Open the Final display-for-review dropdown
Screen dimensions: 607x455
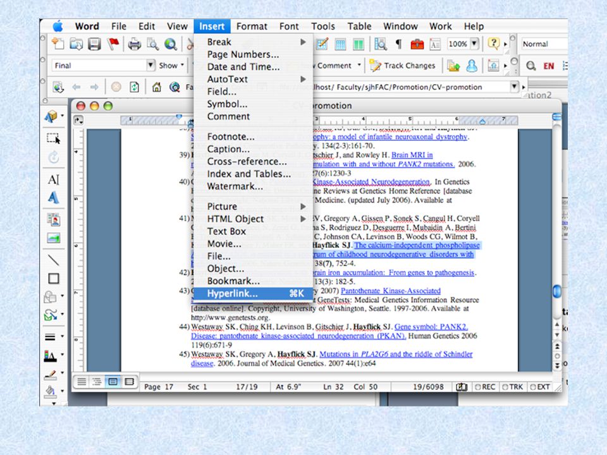pos(150,65)
